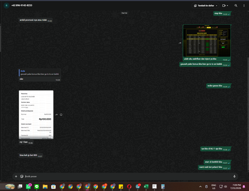Image resolution: width=249 pixels, height=191 pixels.
Task: Open Task View on the taskbar
Action: (20, 187)
